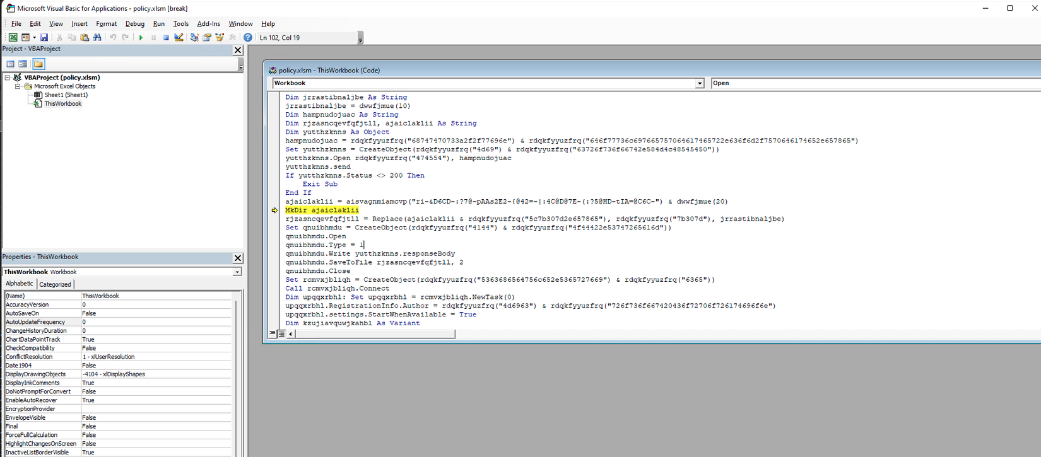The width and height of the screenshot is (1041, 457).
Task: Select Sheet1 (Sheet1) in project tree
Action: point(66,95)
